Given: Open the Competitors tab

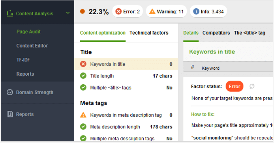Looking at the screenshot, I should (x=216, y=33).
